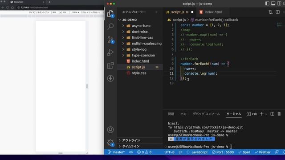Select the ターミナル panel tab
The width and height of the screenshot is (285, 160).
coord(234,114)
